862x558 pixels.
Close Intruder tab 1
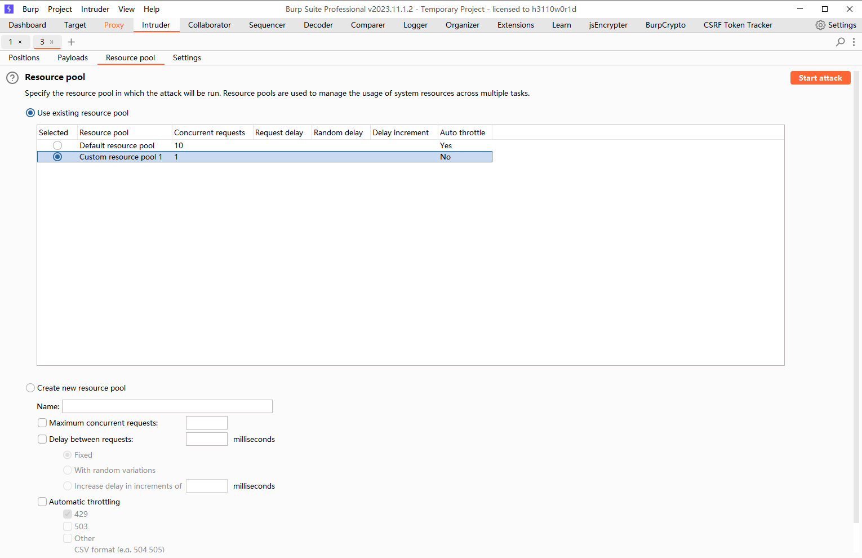coord(20,42)
